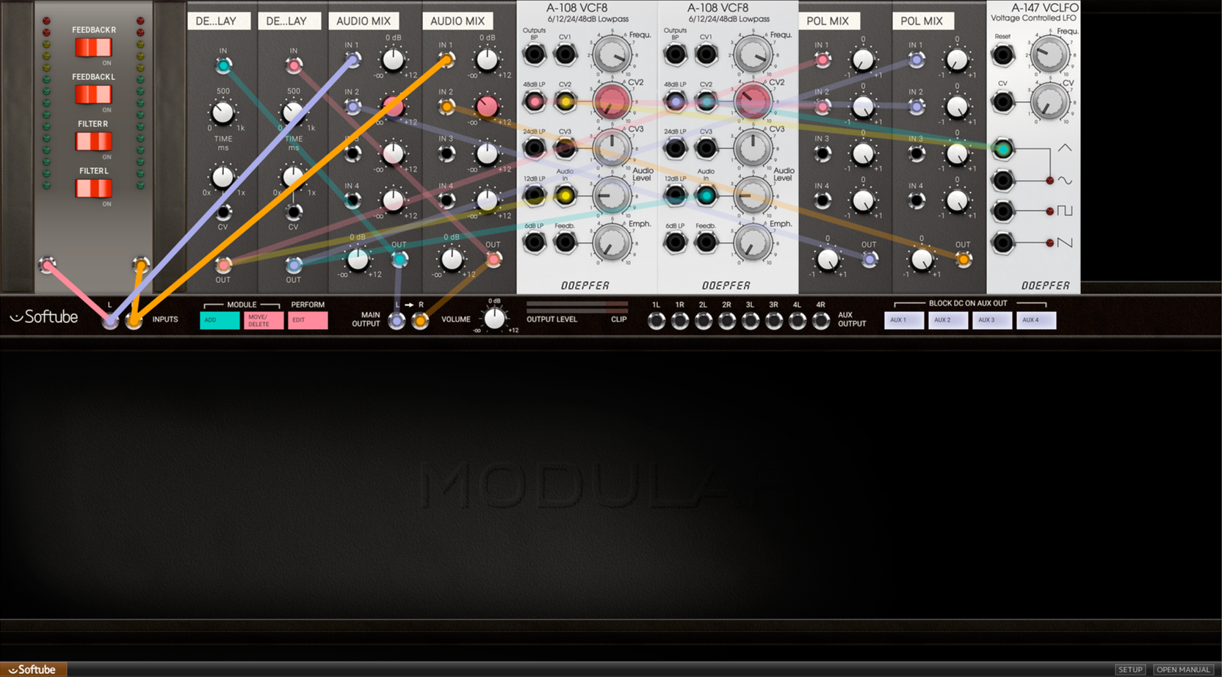Enable Block DC for AUX 4

coord(1036,320)
